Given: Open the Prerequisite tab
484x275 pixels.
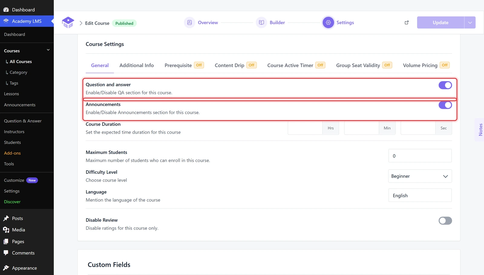Looking at the screenshot, I should pyautogui.click(x=184, y=66).
